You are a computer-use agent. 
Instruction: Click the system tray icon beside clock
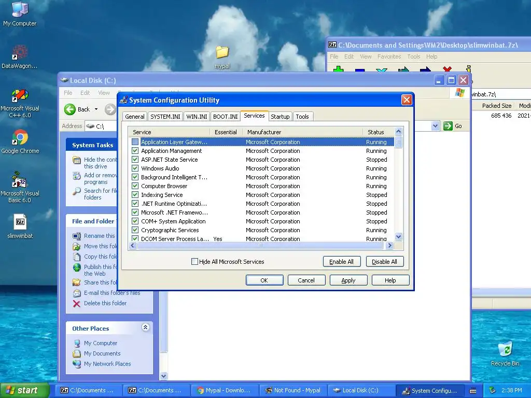tap(493, 390)
